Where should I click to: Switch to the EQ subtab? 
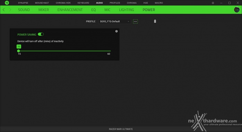[94, 10]
